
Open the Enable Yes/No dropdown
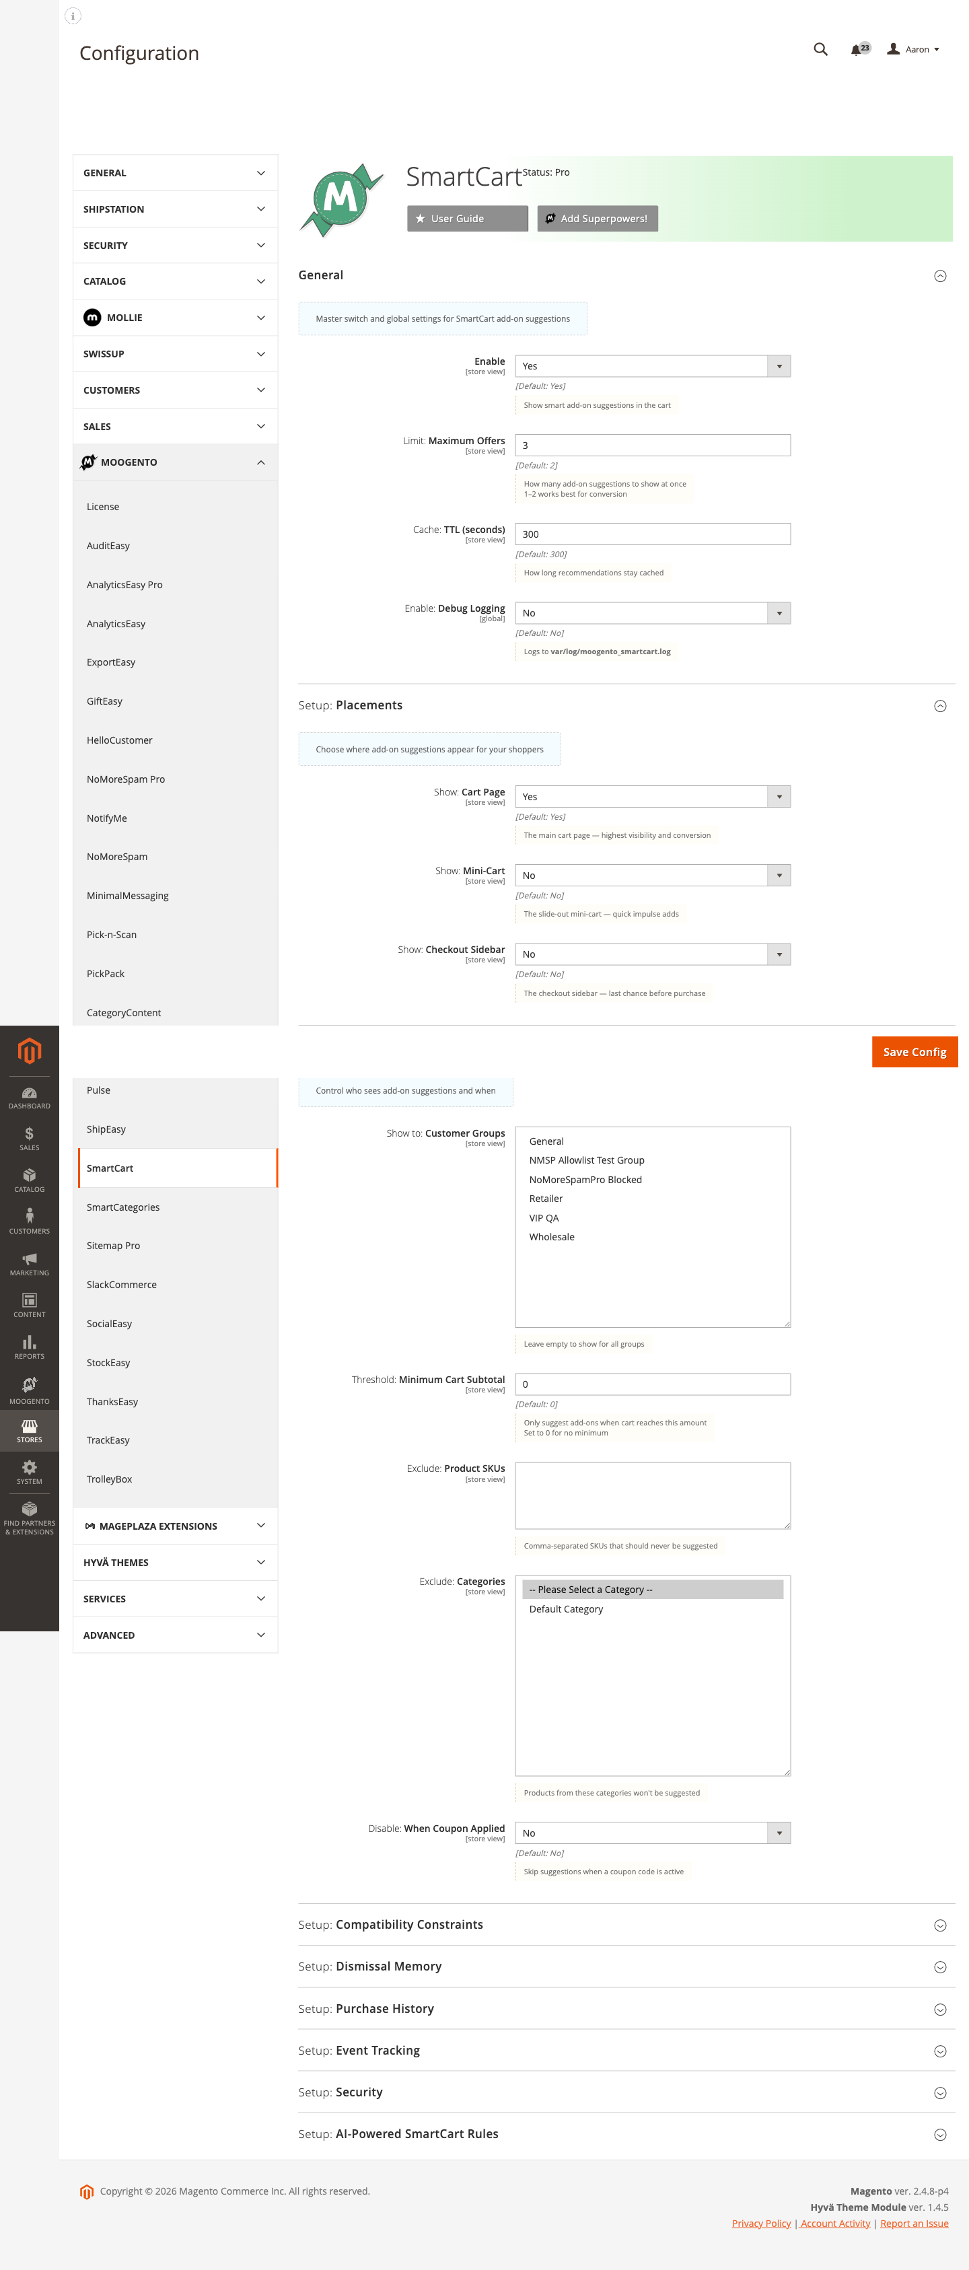point(653,365)
